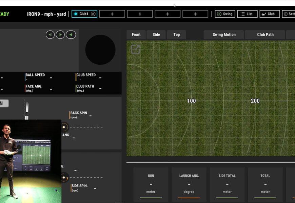The width and height of the screenshot is (295, 203).
Task: Click the side spin ball icon
Action: [64, 178]
